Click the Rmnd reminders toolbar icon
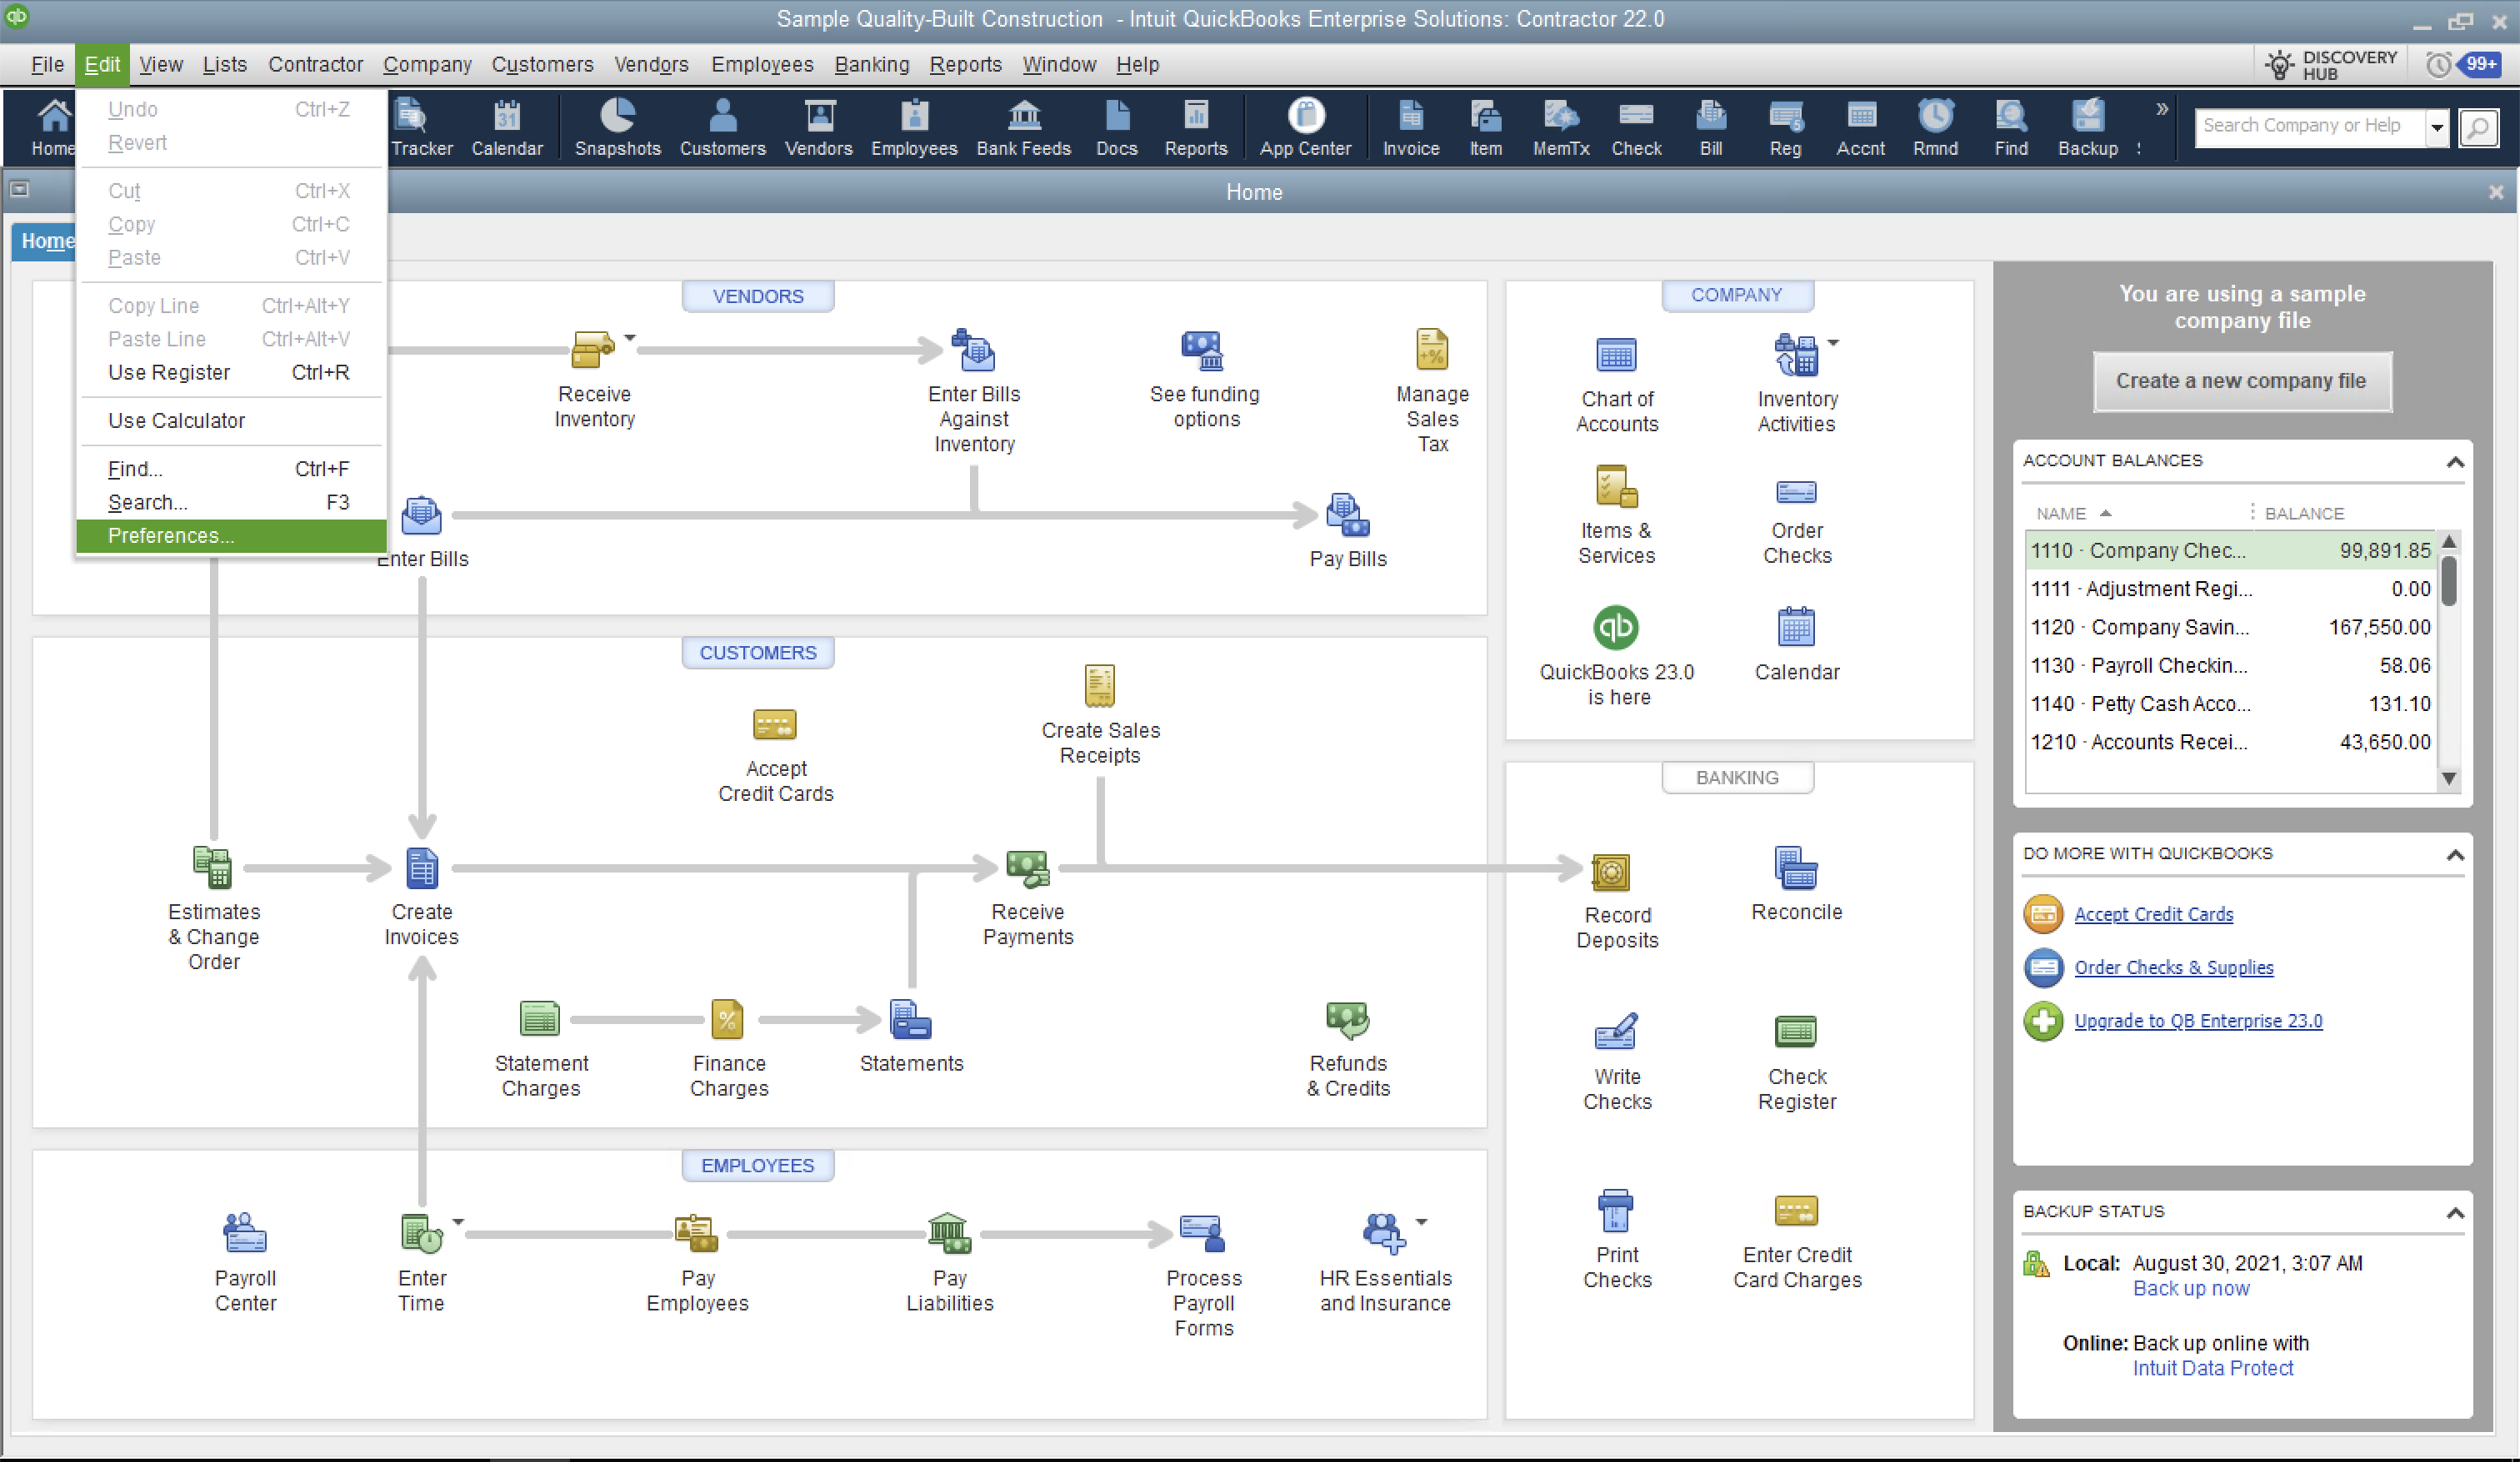The width and height of the screenshot is (2520, 1462). [1935, 128]
